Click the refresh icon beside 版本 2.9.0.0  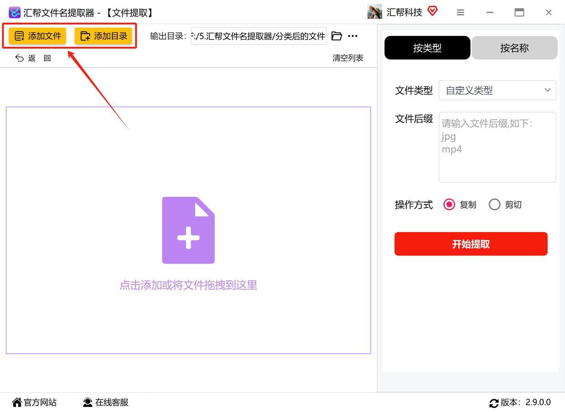point(494,402)
